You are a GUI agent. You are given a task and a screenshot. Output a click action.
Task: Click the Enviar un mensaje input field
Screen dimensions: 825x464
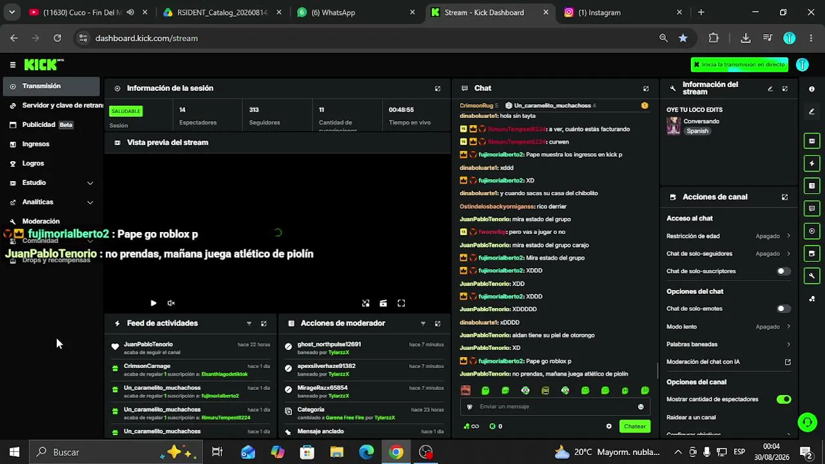(554, 407)
